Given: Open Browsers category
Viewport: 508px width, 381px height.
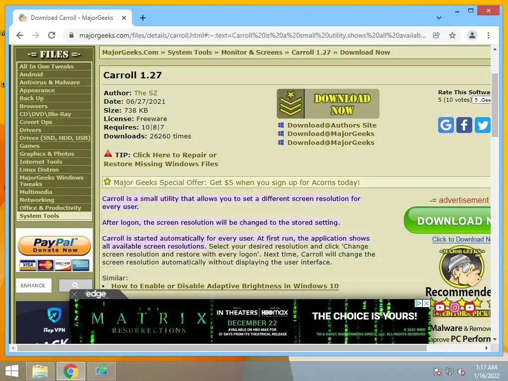Looking at the screenshot, I should 54,106.
